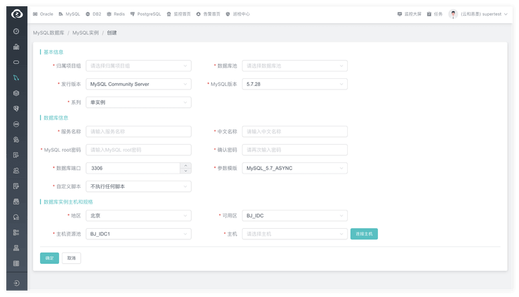Screen dimensions: 519x297
Task: Open the MySQL版本 5.7.28 dropdown
Action: coord(295,84)
